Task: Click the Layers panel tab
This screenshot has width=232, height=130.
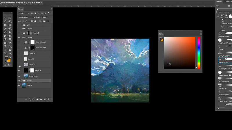Action: pos(21,9)
